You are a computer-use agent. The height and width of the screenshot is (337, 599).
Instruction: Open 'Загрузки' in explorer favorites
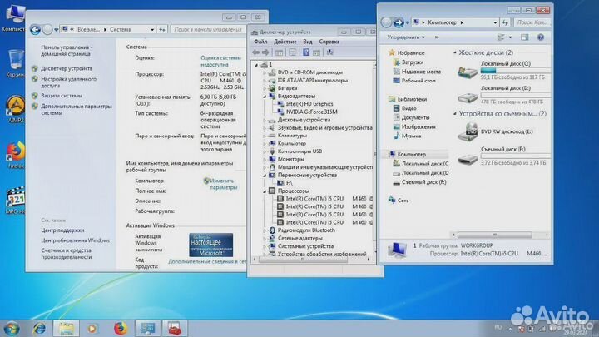pyautogui.click(x=412, y=62)
